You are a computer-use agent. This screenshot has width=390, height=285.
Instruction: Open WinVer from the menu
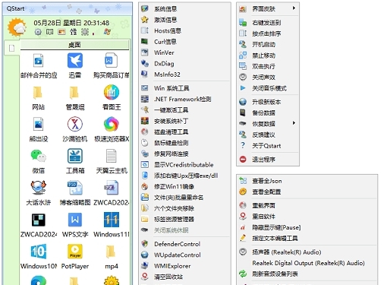(184, 52)
